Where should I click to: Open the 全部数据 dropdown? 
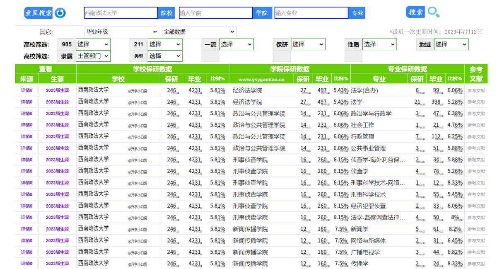point(199,32)
